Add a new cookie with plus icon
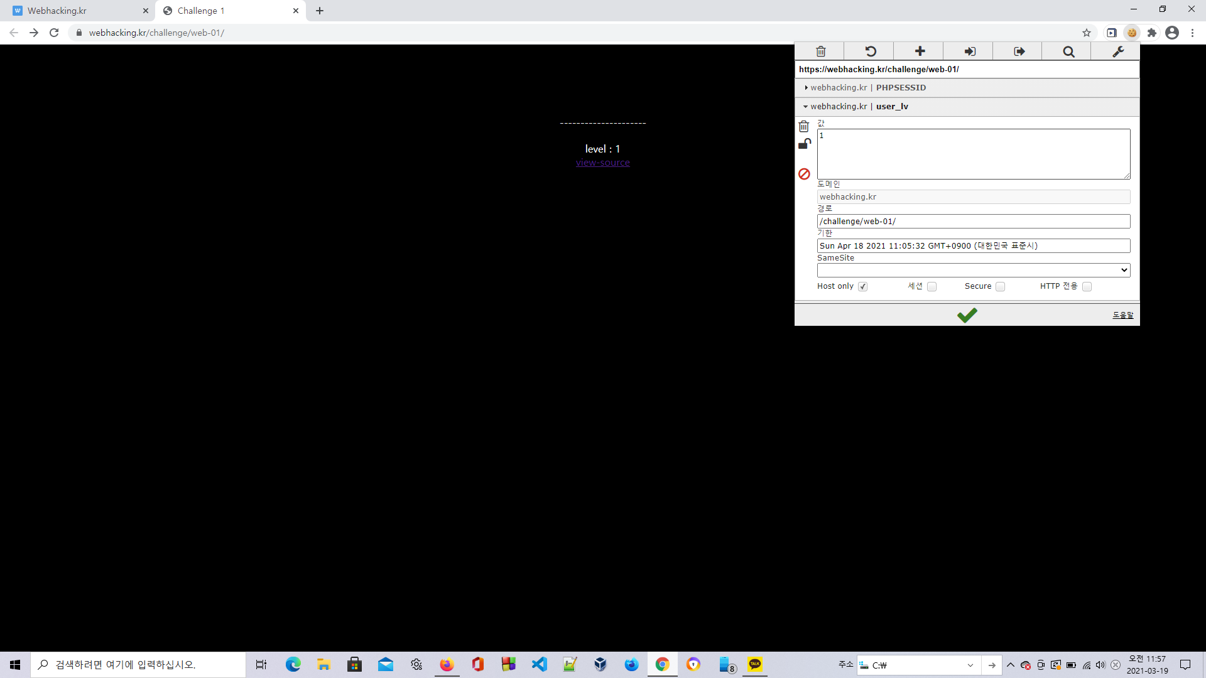This screenshot has height=678, width=1206. pyautogui.click(x=920, y=51)
